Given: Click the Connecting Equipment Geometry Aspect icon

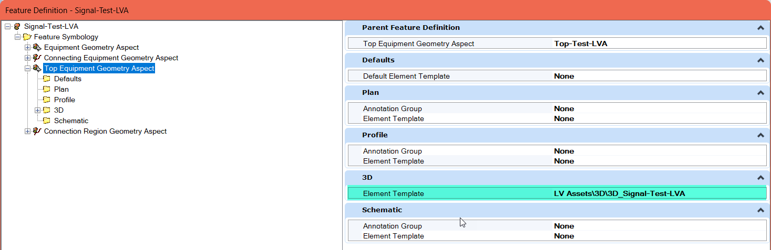Looking at the screenshot, I should (x=37, y=58).
